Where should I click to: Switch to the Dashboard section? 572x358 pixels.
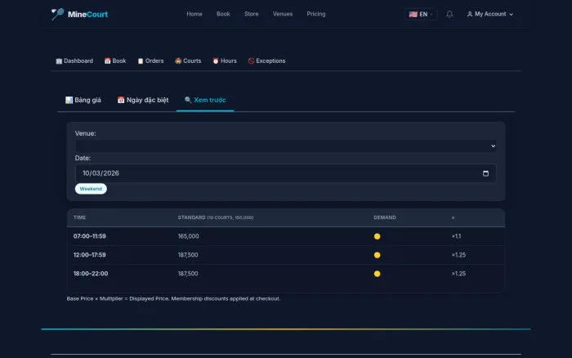[74, 61]
